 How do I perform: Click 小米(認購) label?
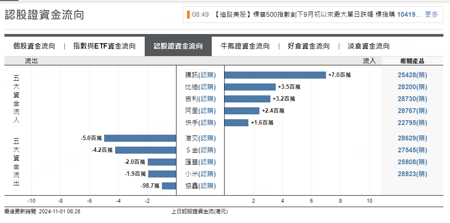click(200, 174)
